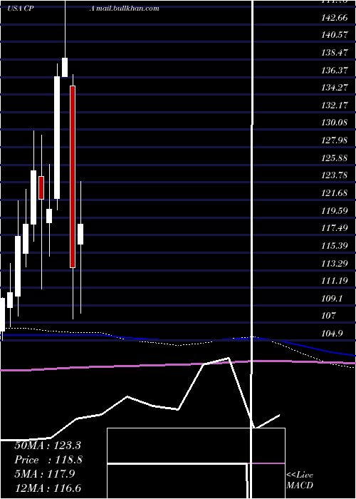
Task: Click the 130.08 price axis label
Action: tap(335, 123)
